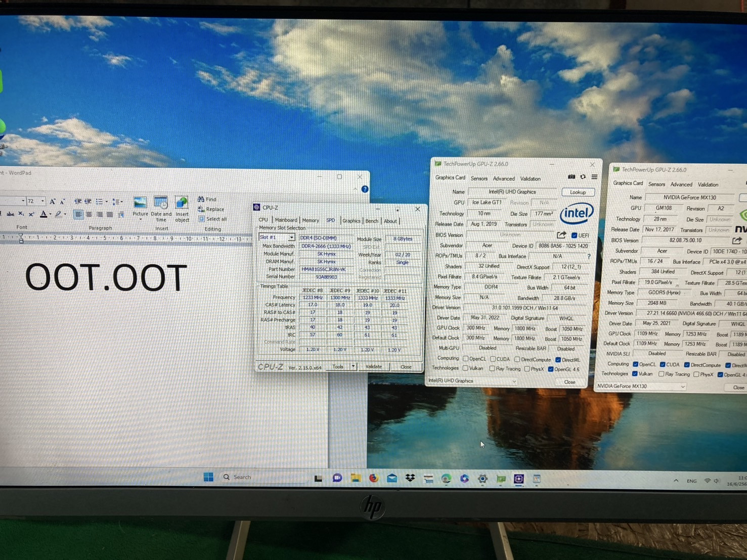Toggle OpenCL checkbox in Intel GPU-Z

466,359
